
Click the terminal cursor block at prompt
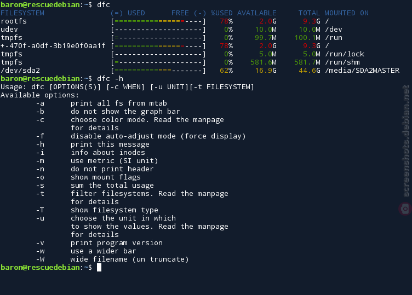99,268
